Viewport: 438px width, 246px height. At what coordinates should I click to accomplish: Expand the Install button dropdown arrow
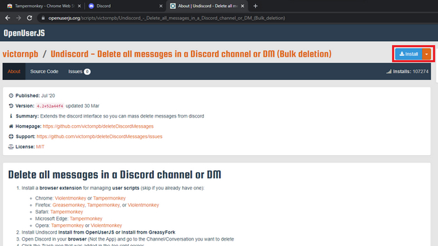coord(426,54)
